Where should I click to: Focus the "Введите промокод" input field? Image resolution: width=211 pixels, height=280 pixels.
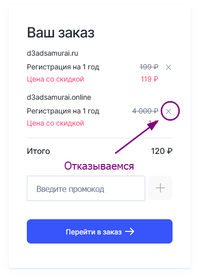pos(86,188)
